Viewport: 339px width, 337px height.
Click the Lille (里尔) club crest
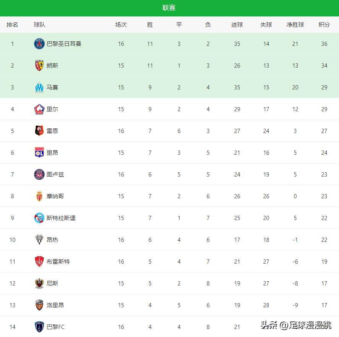tap(39, 109)
